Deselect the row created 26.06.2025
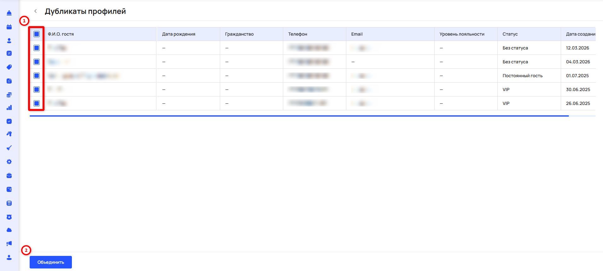The width and height of the screenshot is (603, 271). click(37, 103)
